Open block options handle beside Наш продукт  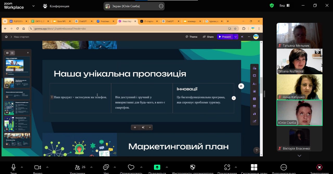(x=52, y=97)
